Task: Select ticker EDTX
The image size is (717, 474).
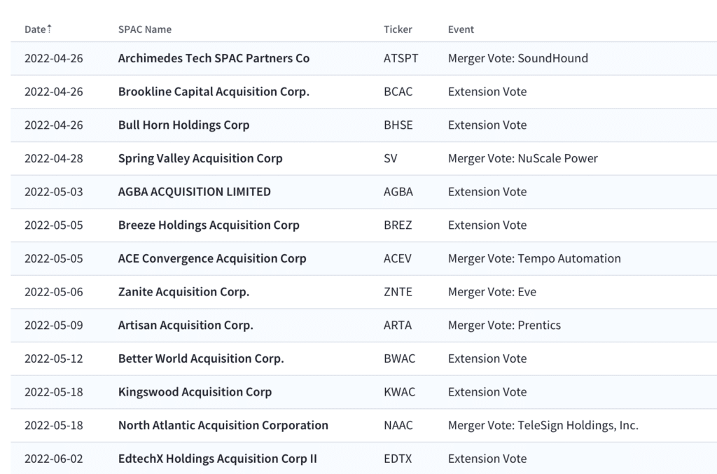Action: tap(398, 459)
